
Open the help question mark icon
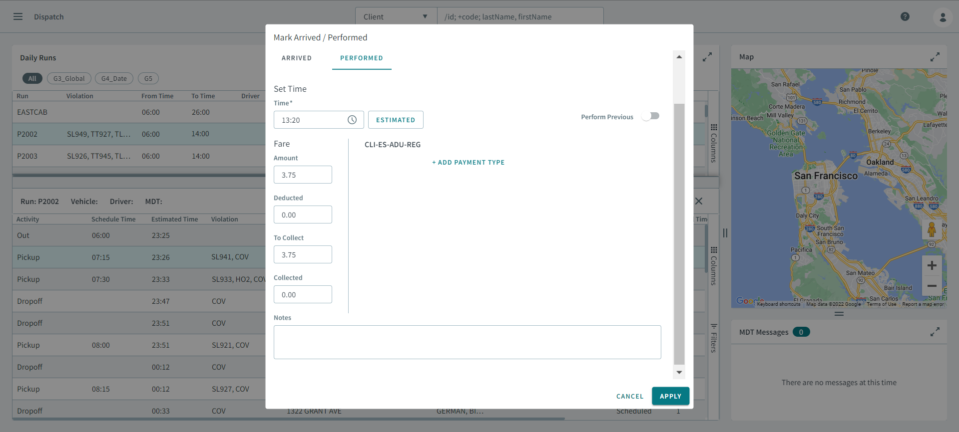coord(905,16)
